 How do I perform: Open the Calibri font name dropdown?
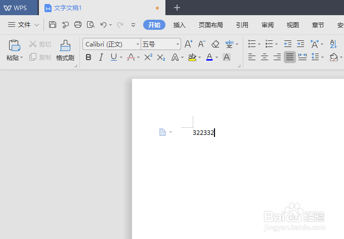pos(138,44)
